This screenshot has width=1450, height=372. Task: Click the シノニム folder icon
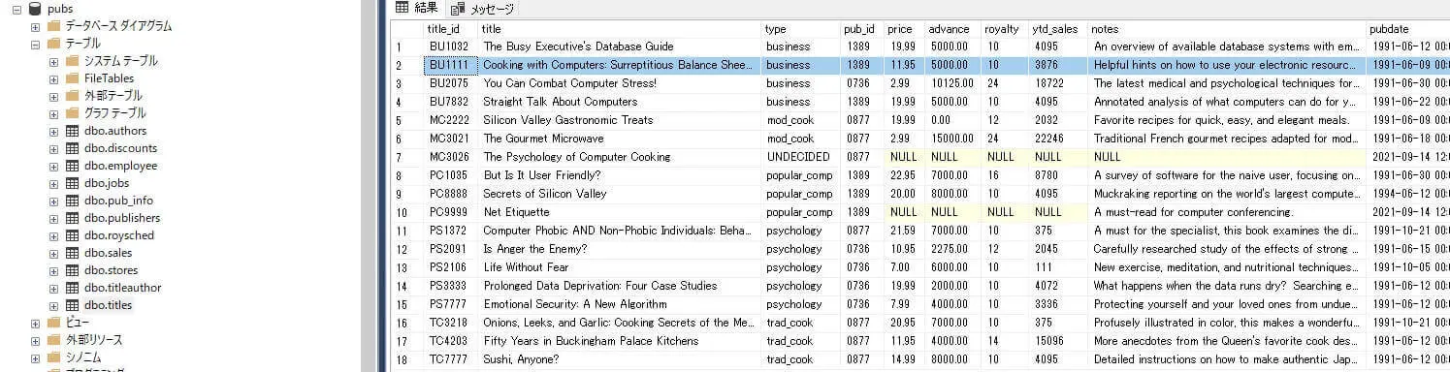coord(53,357)
